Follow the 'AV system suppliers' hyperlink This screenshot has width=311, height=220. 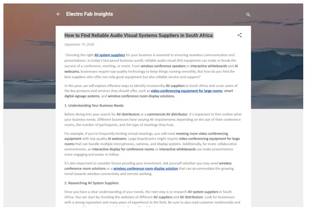point(109,55)
